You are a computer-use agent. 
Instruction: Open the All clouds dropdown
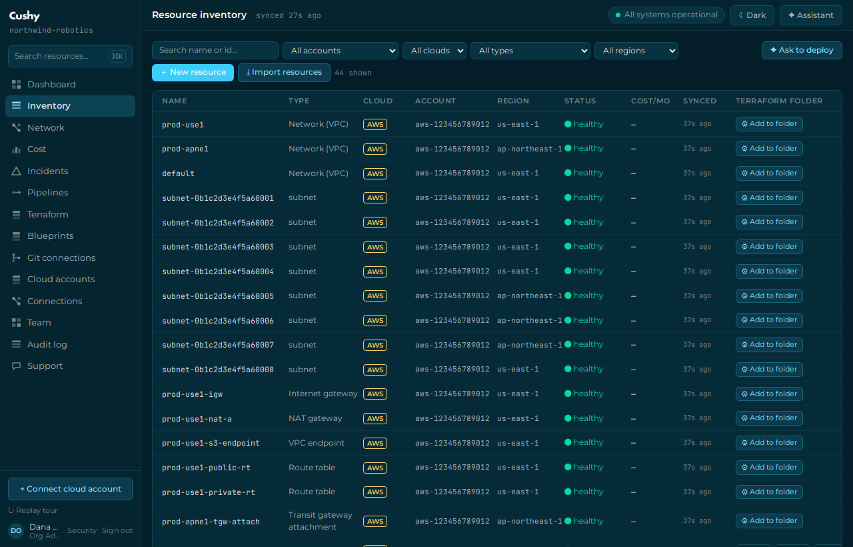434,51
